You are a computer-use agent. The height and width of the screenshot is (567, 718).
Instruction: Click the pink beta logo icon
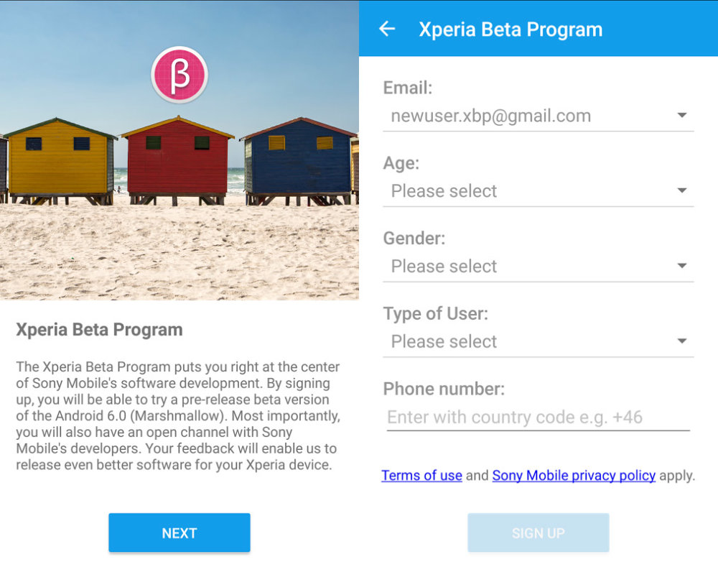click(x=179, y=75)
